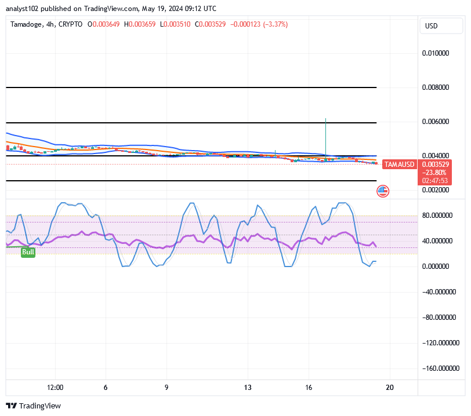Click the 0.010000 price axis label
Viewport: 471px width, 416px height.
click(435, 53)
